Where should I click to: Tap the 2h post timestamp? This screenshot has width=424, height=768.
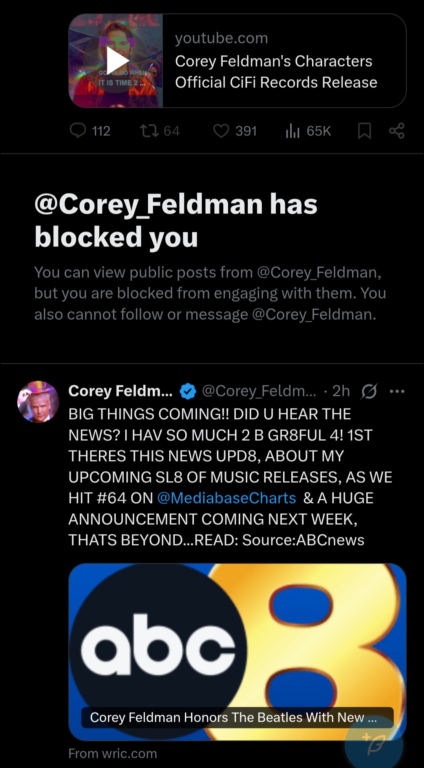point(341,391)
